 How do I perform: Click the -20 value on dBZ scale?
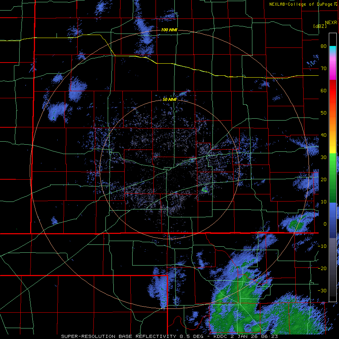322,269
